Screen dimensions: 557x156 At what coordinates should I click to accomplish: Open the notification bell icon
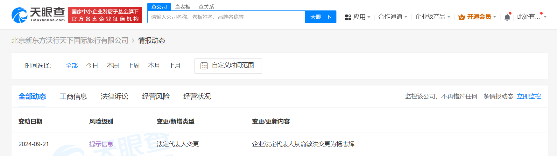(507, 17)
